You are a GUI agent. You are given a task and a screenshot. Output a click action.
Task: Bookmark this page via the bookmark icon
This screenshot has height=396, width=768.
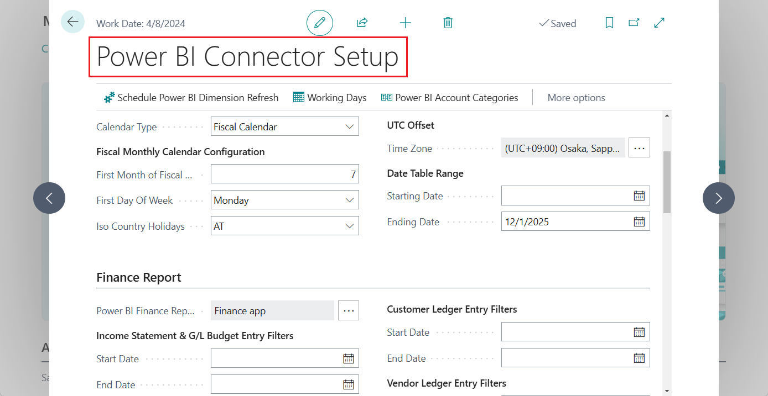pyautogui.click(x=609, y=22)
